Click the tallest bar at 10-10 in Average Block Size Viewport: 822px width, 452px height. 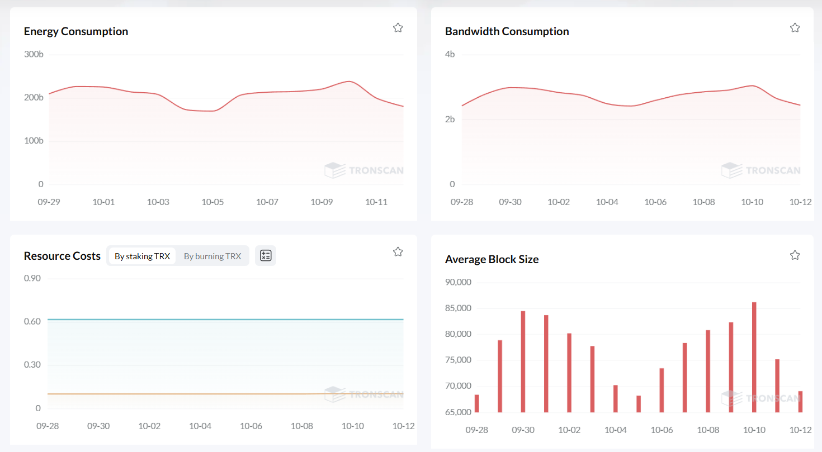tap(754, 358)
